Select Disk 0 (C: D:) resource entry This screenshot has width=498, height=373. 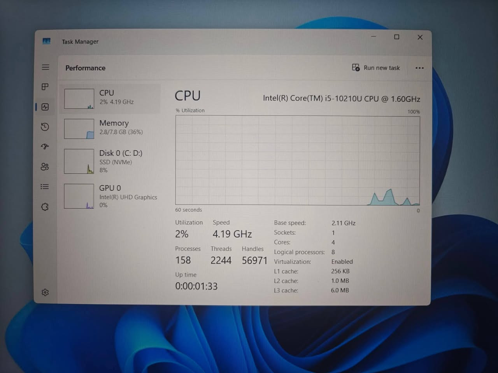click(111, 161)
